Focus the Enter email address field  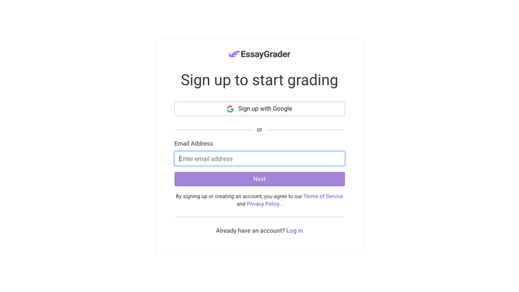[259, 159]
